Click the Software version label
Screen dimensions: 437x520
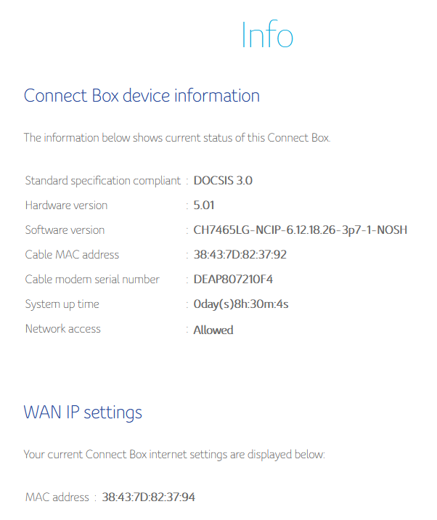click(65, 230)
